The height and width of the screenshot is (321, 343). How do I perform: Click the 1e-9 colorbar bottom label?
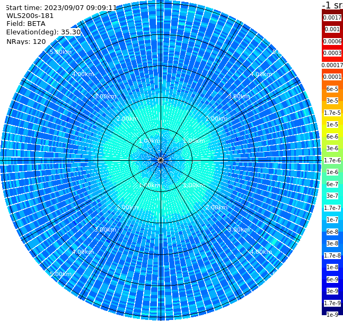click(x=332, y=315)
